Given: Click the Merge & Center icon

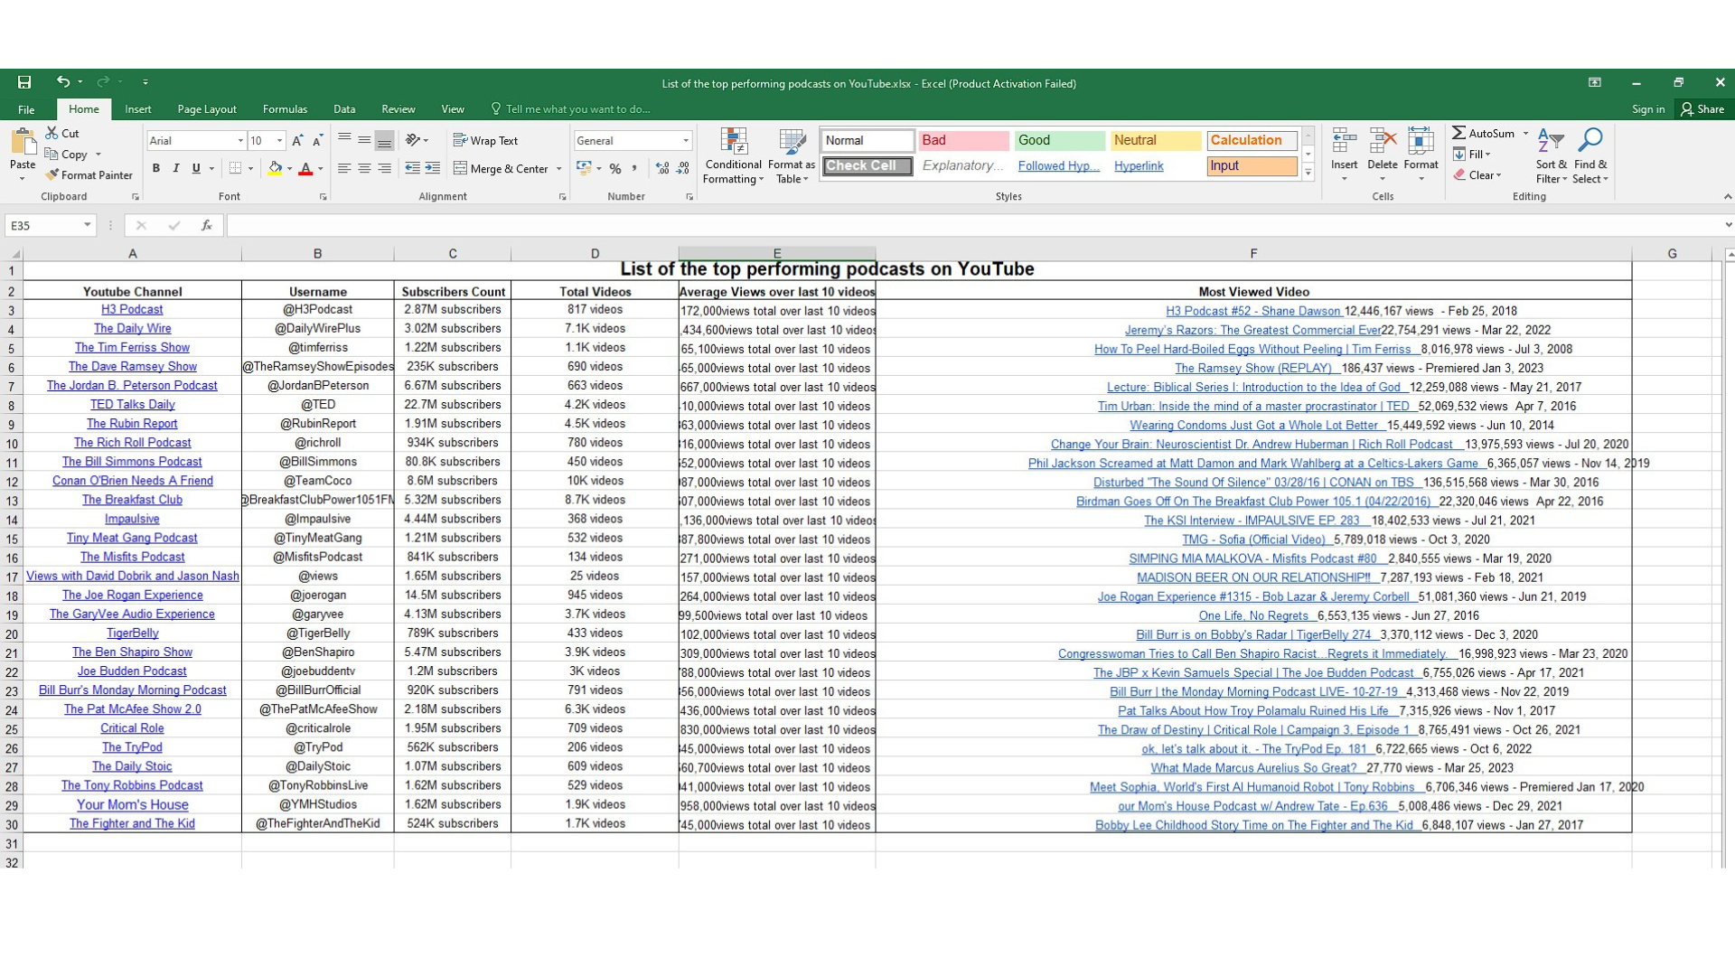Looking at the screenshot, I should (461, 169).
